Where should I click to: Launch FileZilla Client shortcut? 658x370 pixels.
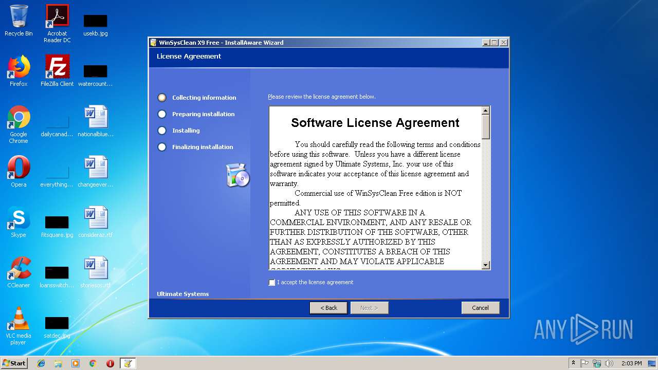pos(57,71)
